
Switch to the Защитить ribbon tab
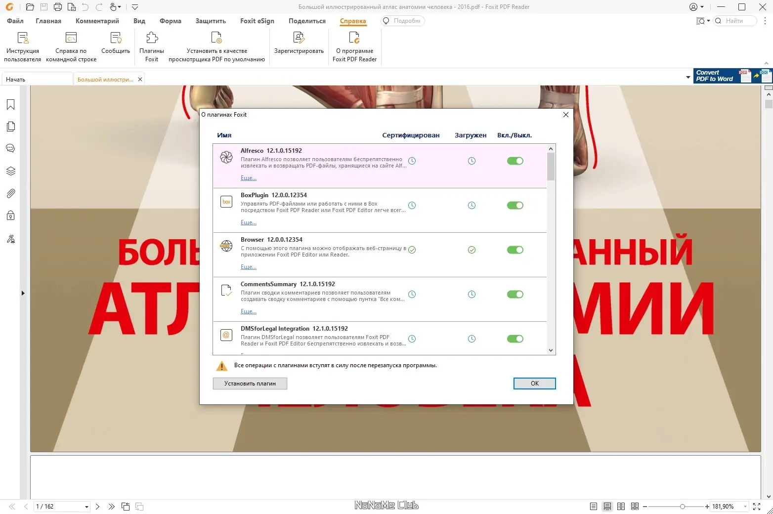[x=211, y=21]
